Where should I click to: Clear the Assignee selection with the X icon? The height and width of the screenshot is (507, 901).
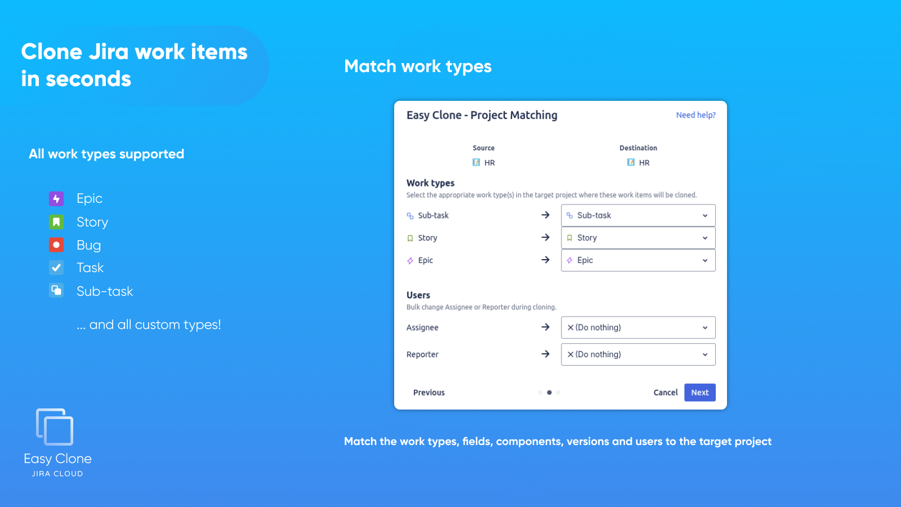tap(570, 327)
